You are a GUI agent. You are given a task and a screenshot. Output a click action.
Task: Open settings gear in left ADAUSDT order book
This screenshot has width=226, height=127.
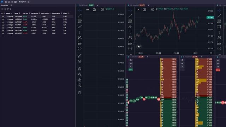pos(131,60)
